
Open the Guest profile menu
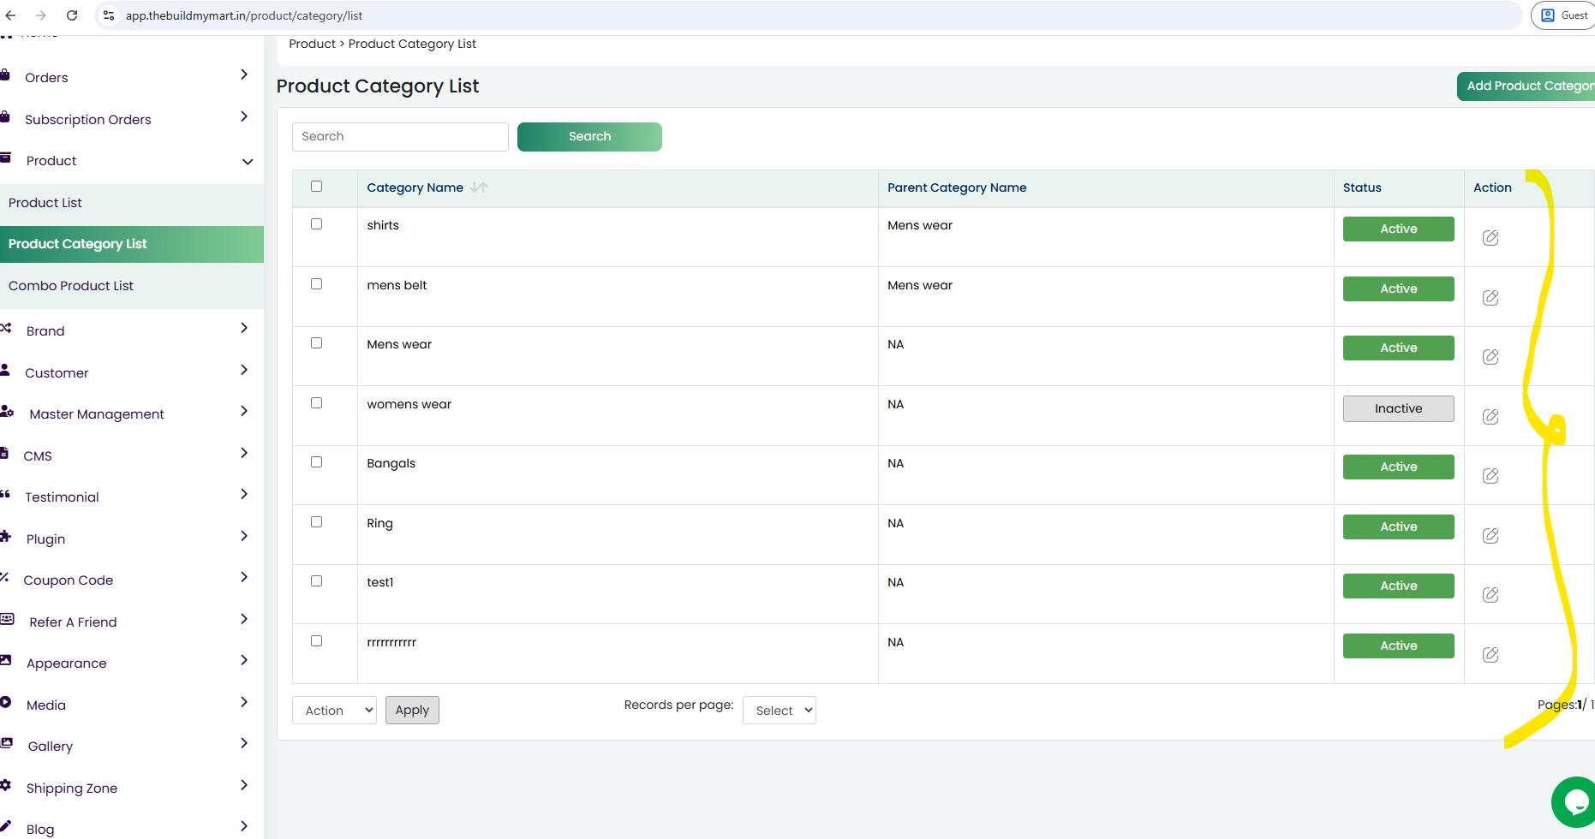click(1564, 15)
